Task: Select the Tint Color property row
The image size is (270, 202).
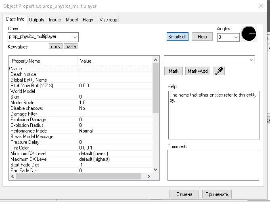Action: pyautogui.click(x=81, y=148)
